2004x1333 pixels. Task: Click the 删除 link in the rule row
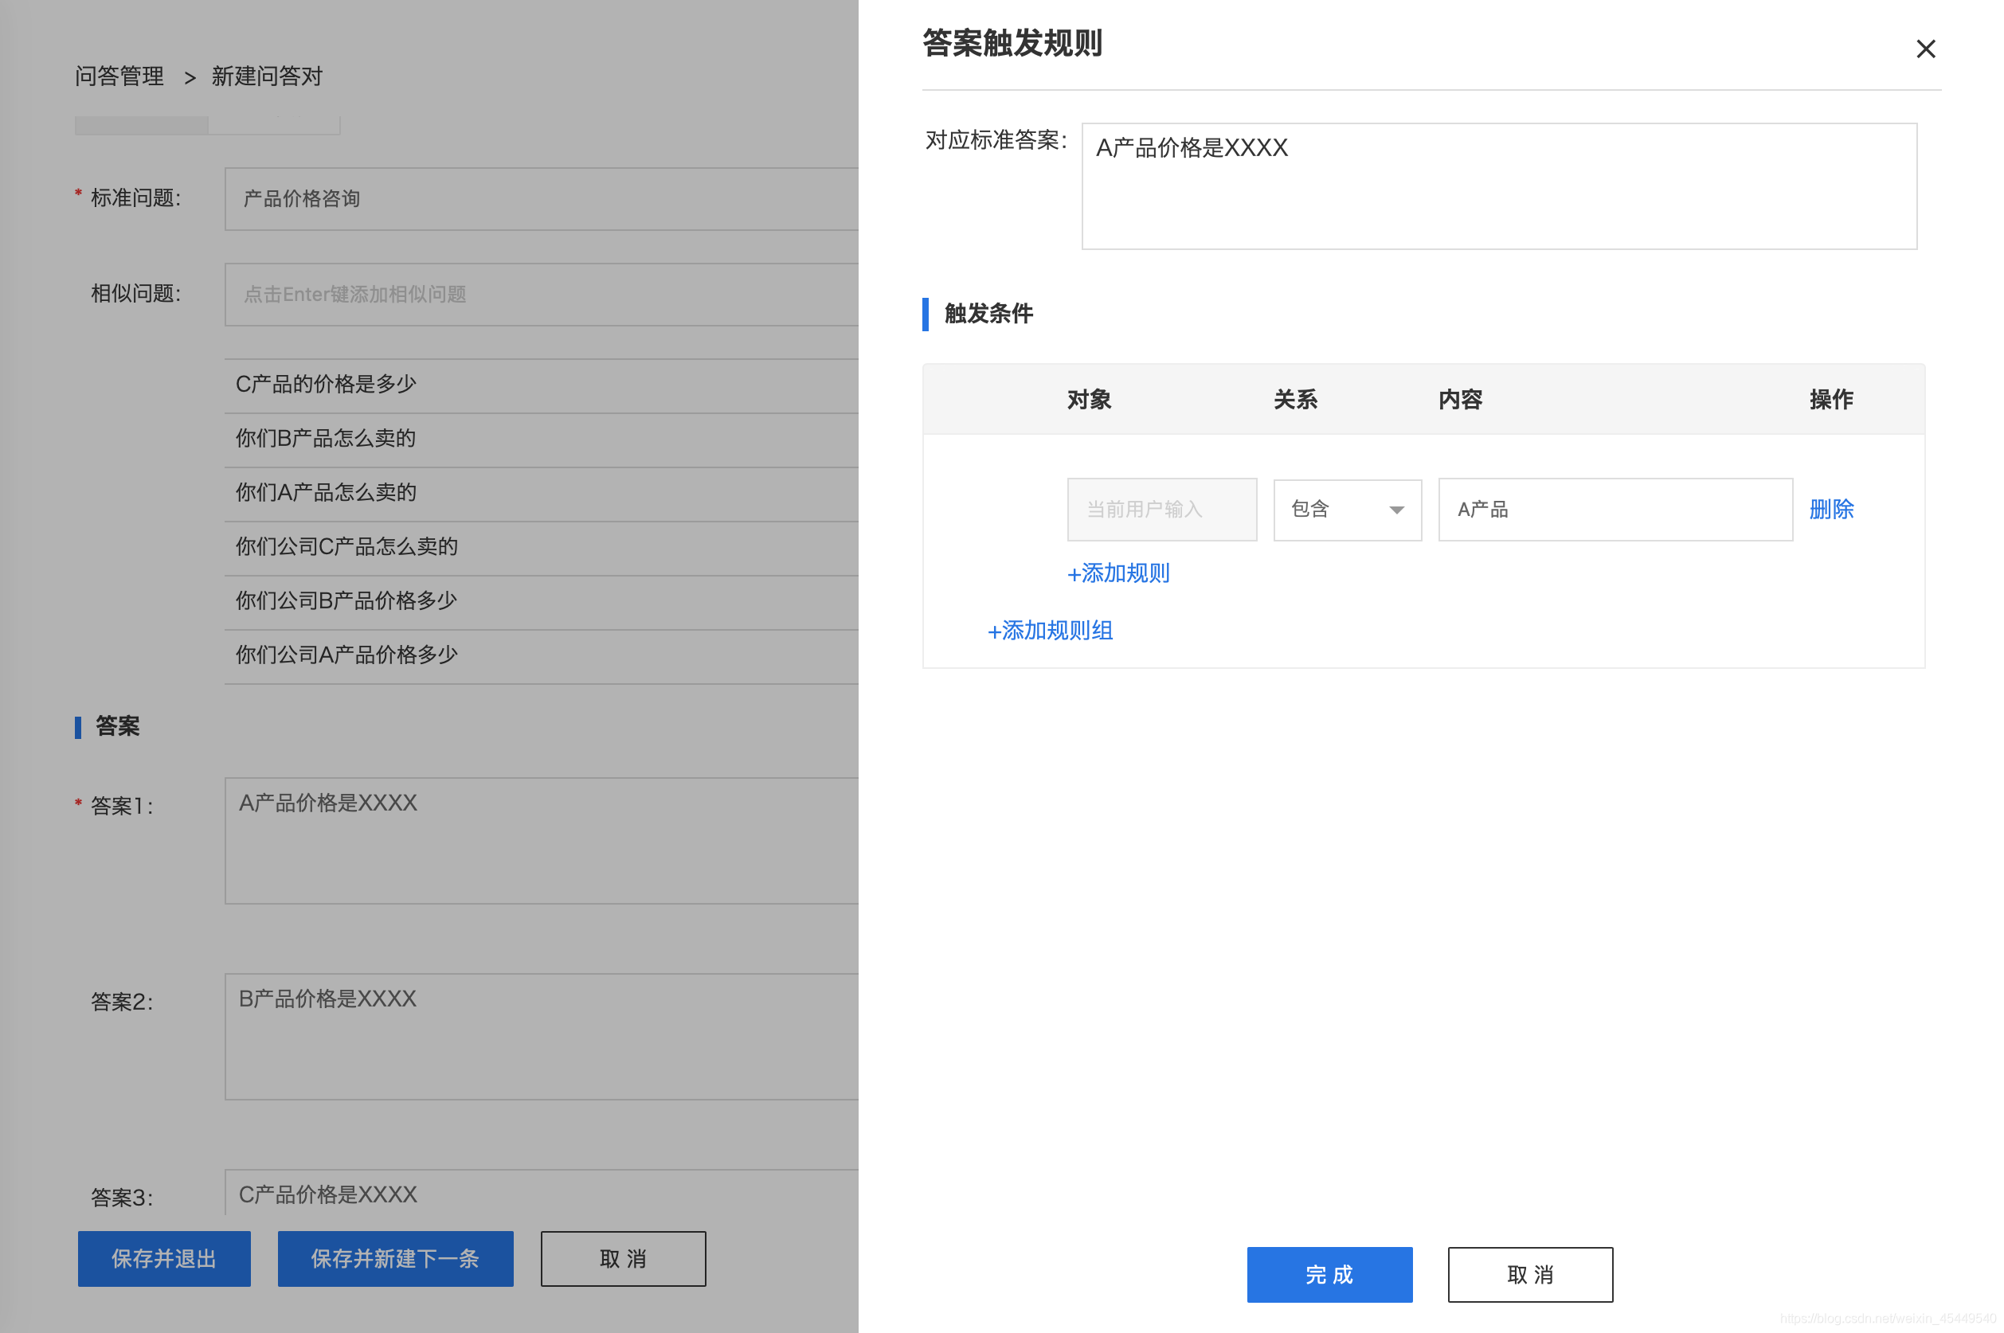[x=1830, y=509]
